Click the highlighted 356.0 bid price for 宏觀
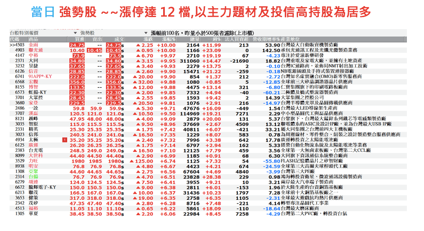Screen dimensions: 424x231 tap(77, 82)
